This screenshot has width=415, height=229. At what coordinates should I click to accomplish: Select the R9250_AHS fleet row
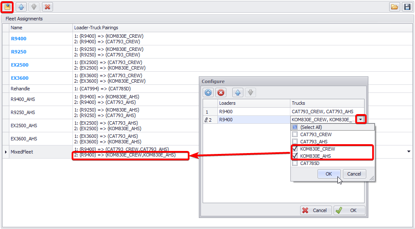point(207,112)
